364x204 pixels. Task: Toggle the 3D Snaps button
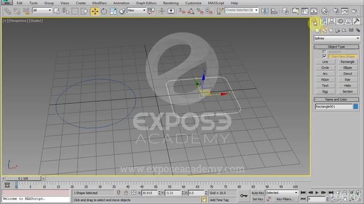[182, 11]
